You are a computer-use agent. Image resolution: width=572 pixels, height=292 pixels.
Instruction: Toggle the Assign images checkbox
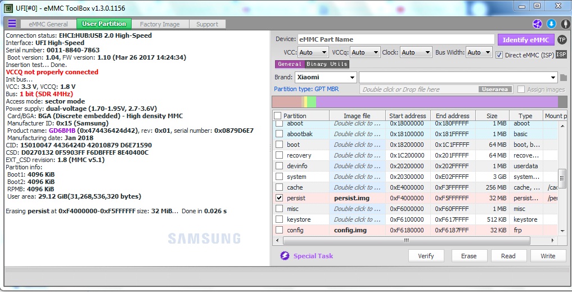[521, 89]
